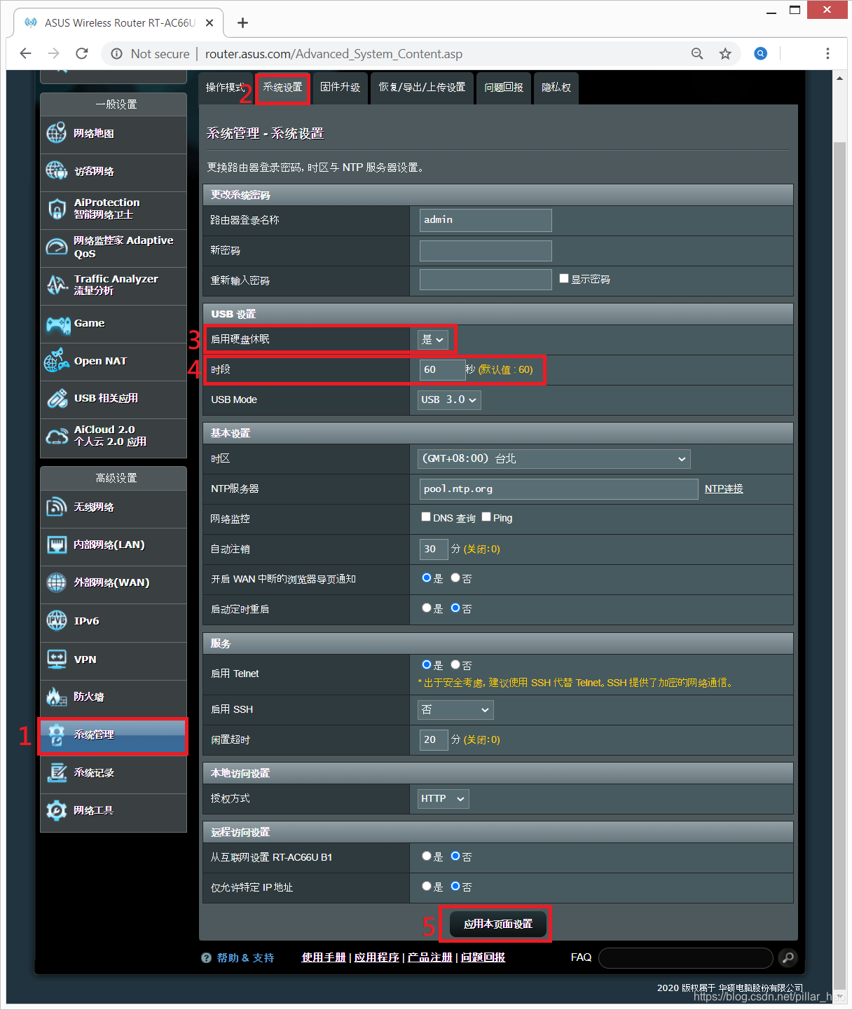Open the Game controller icon
Image resolution: width=852 pixels, height=1010 pixels.
click(x=58, y=324)
